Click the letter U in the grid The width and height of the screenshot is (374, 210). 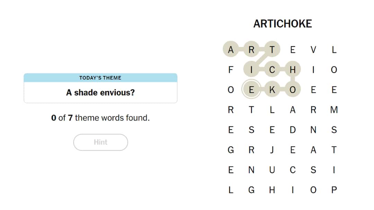tap(272, 170)
